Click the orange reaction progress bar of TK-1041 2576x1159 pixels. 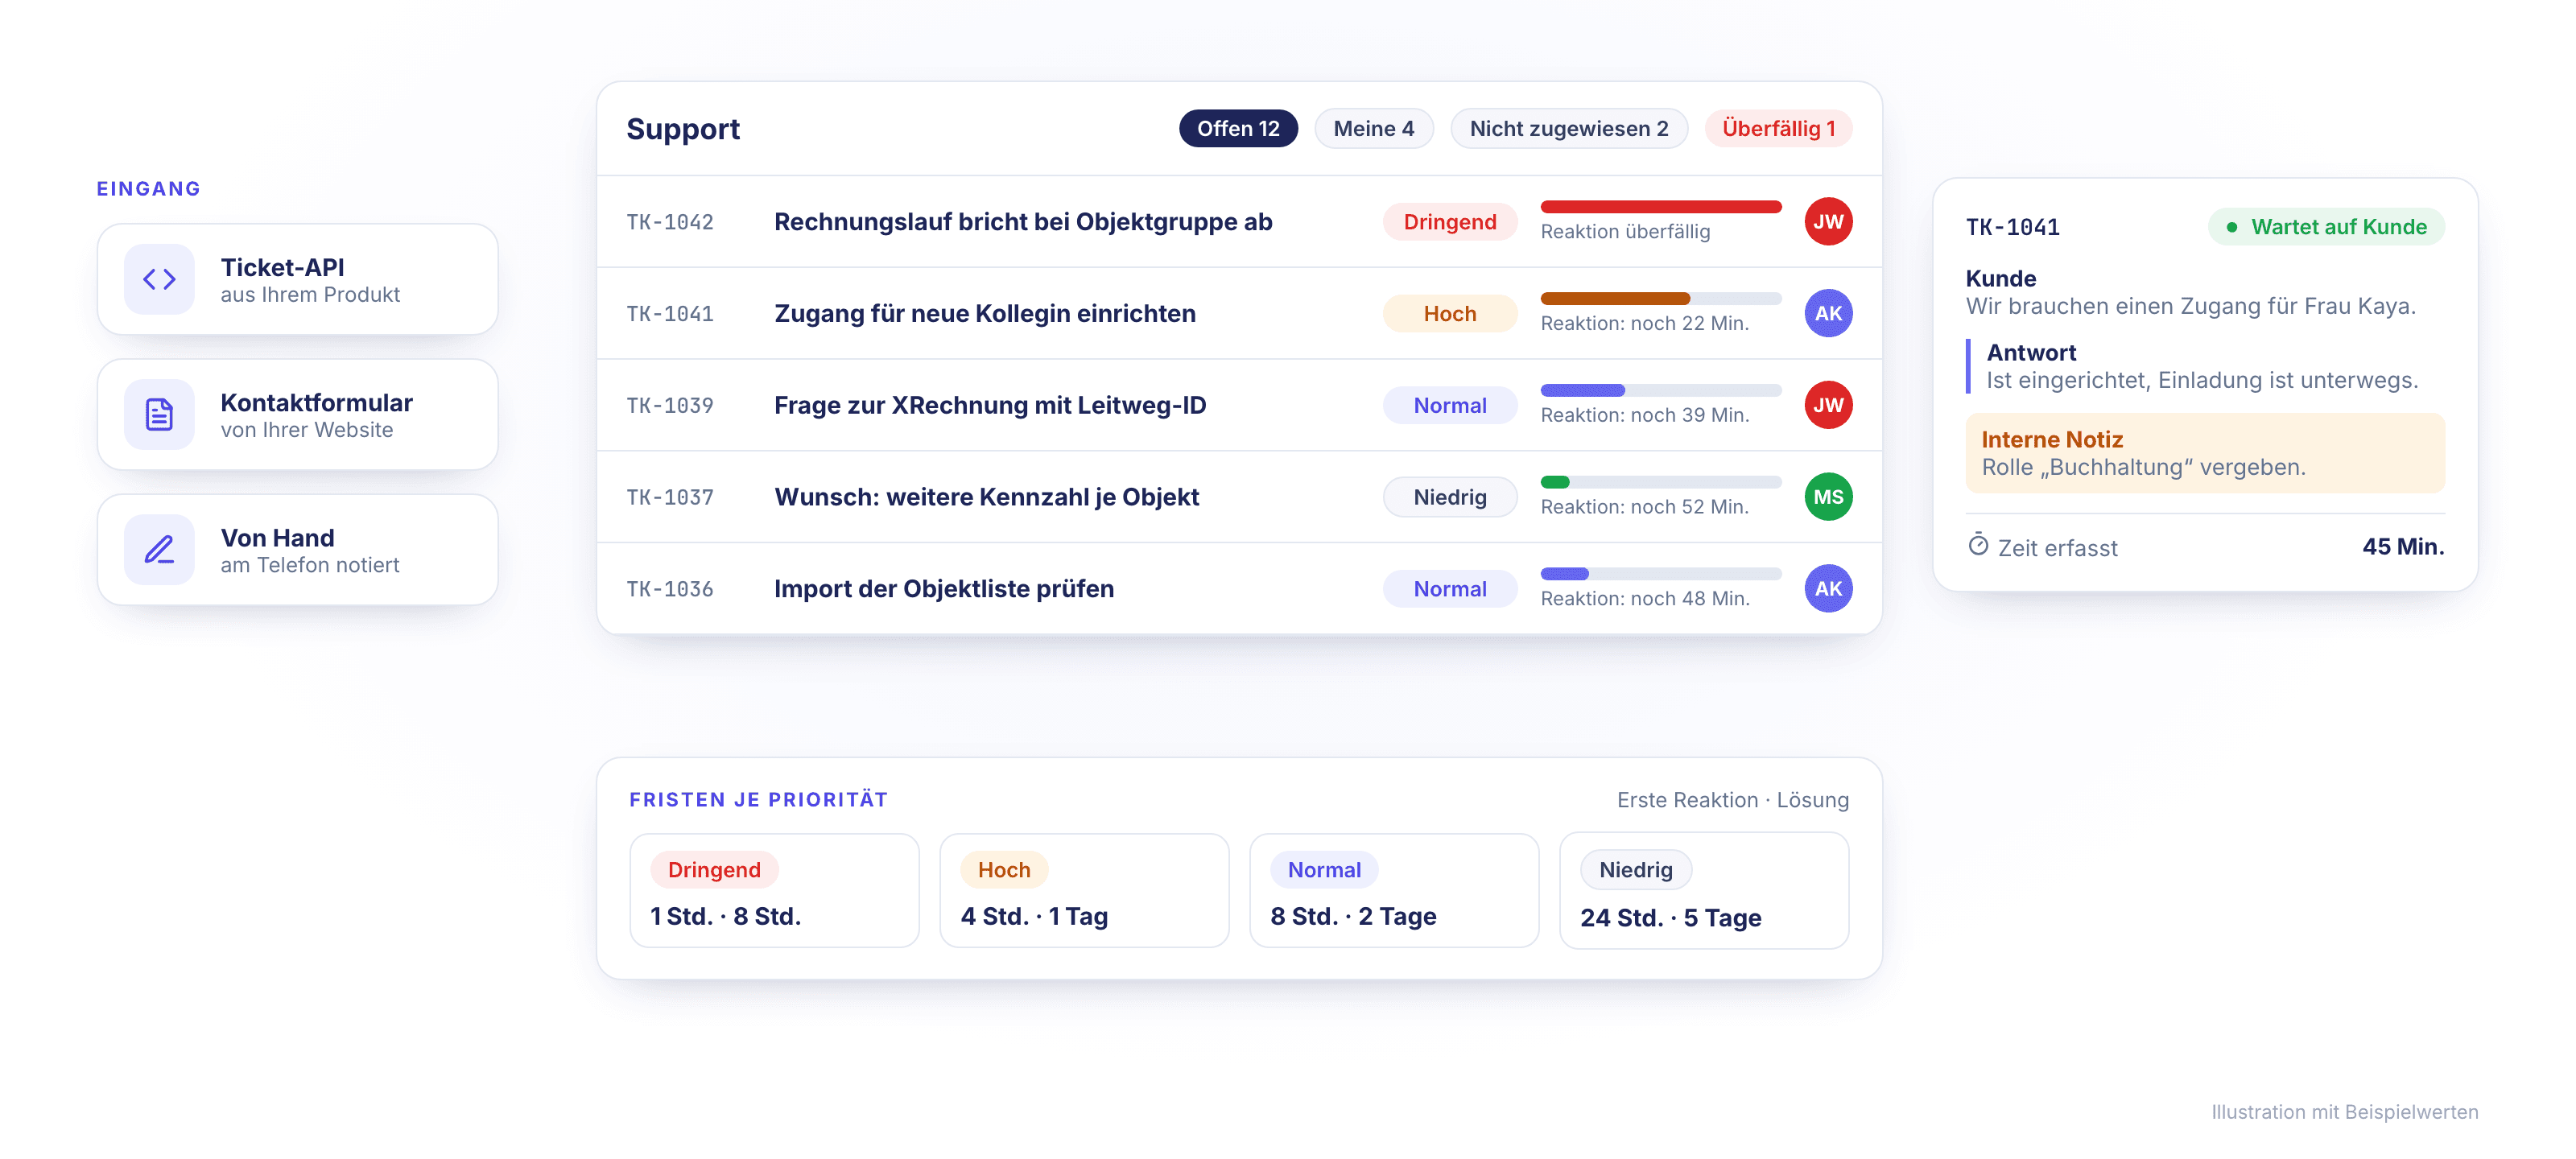(x=1661, y=298)
